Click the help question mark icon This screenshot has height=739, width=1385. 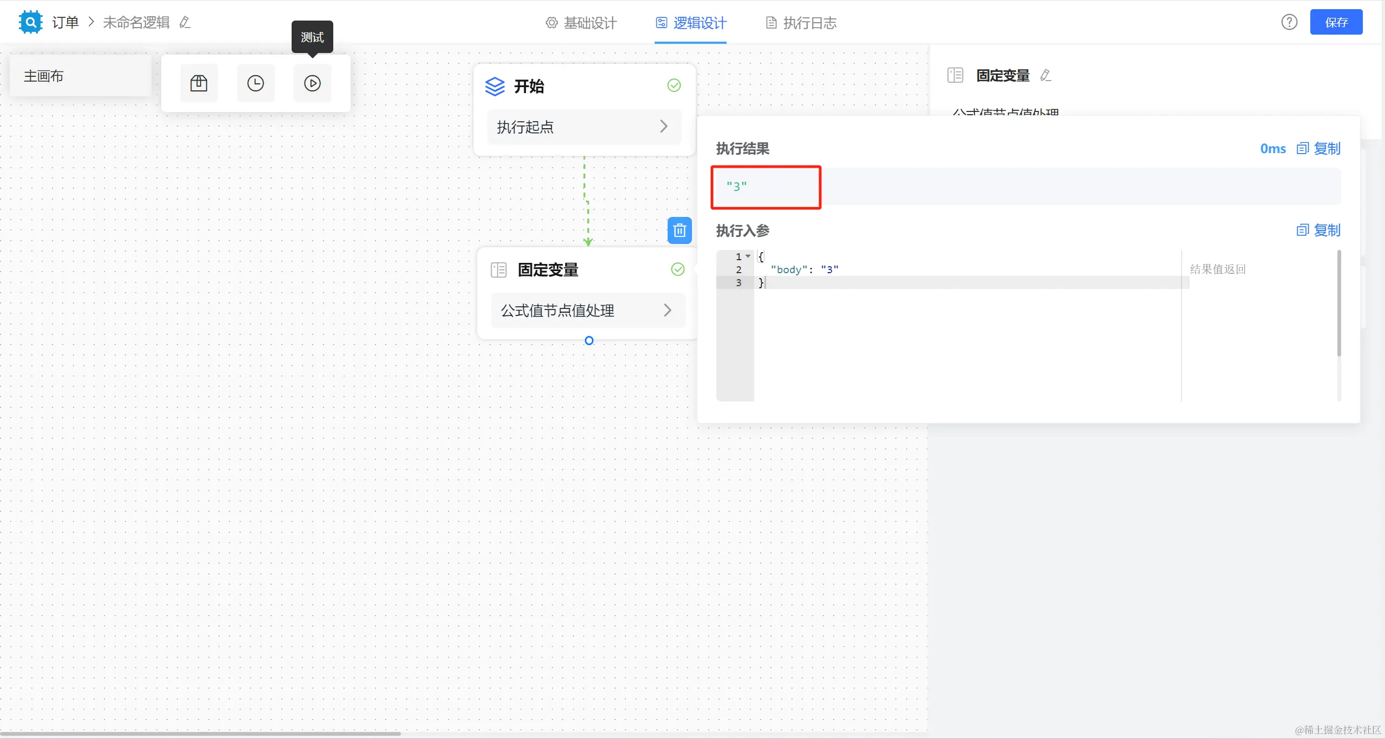[1289, 22]
